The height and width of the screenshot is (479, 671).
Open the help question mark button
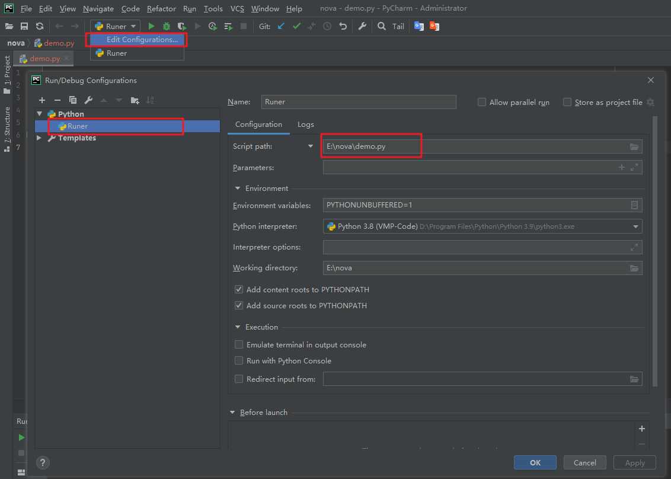[43, 463]
